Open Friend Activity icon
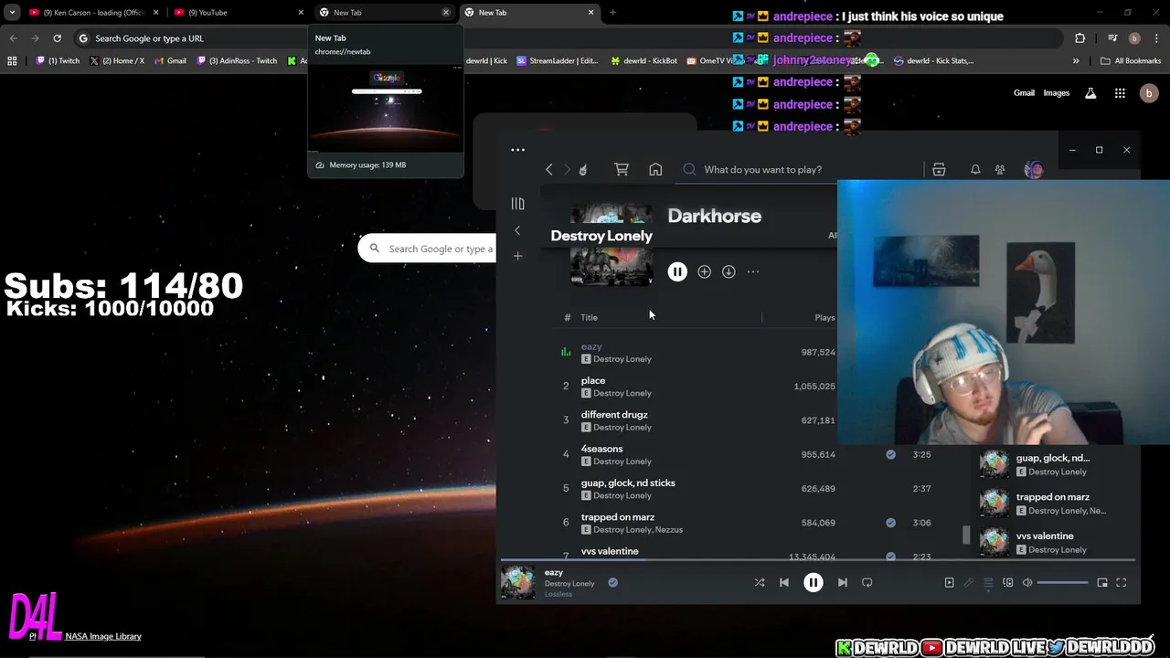This screenshot has width=1170, height=658. click(x=1000, y=169)
